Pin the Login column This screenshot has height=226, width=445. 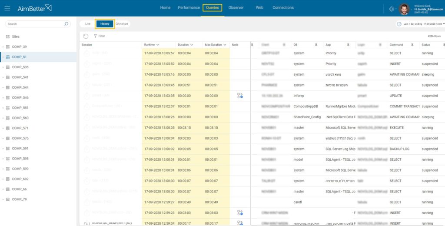tap(380, 45)
